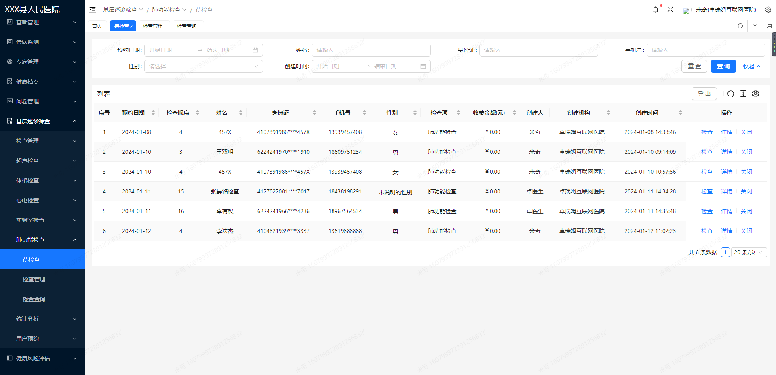This screenshot has width=776, height=375.
Task: Focus the 姓名 input field
Action: (371, 50)
